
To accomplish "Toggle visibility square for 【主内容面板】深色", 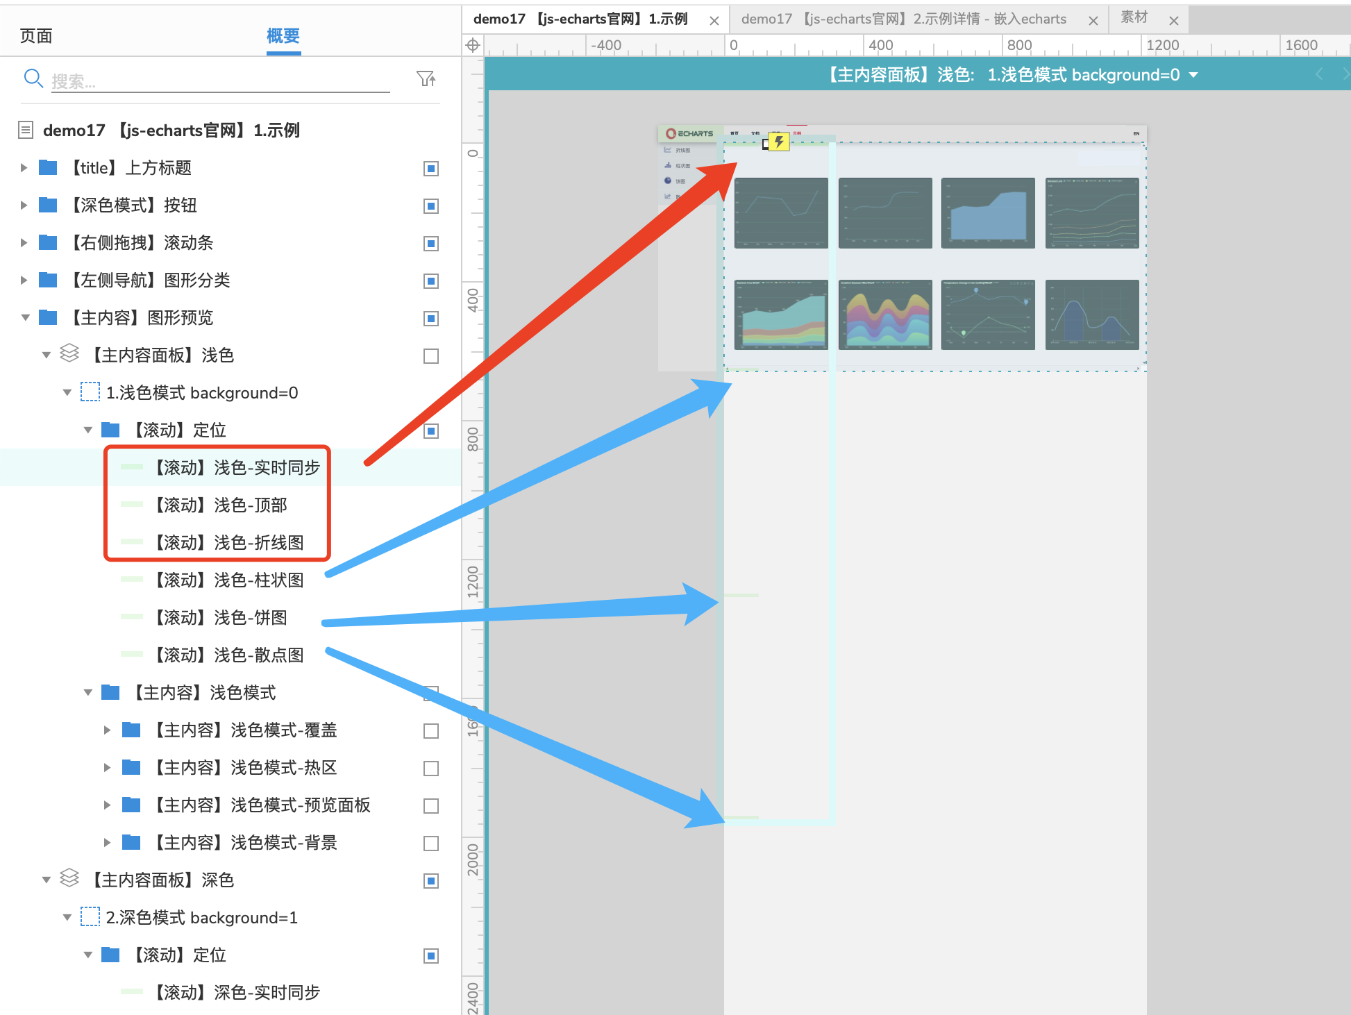I will tap(431, 881).
